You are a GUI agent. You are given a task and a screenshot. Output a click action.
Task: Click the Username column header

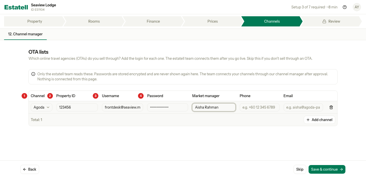111,96
